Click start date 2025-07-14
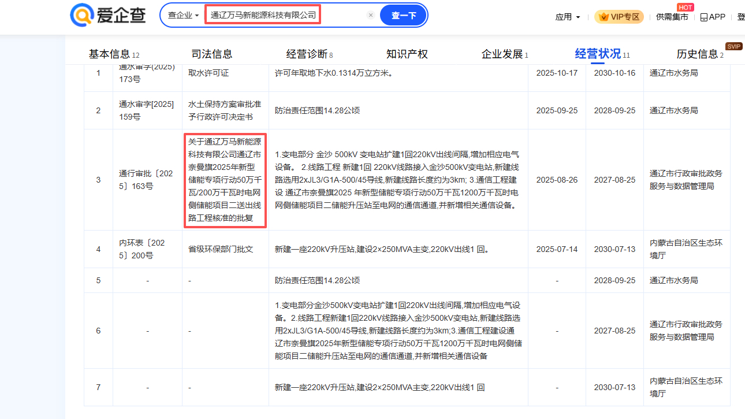The width and height of the screenshot is (745, 419). pyautogui.click(x=557, y=249)
